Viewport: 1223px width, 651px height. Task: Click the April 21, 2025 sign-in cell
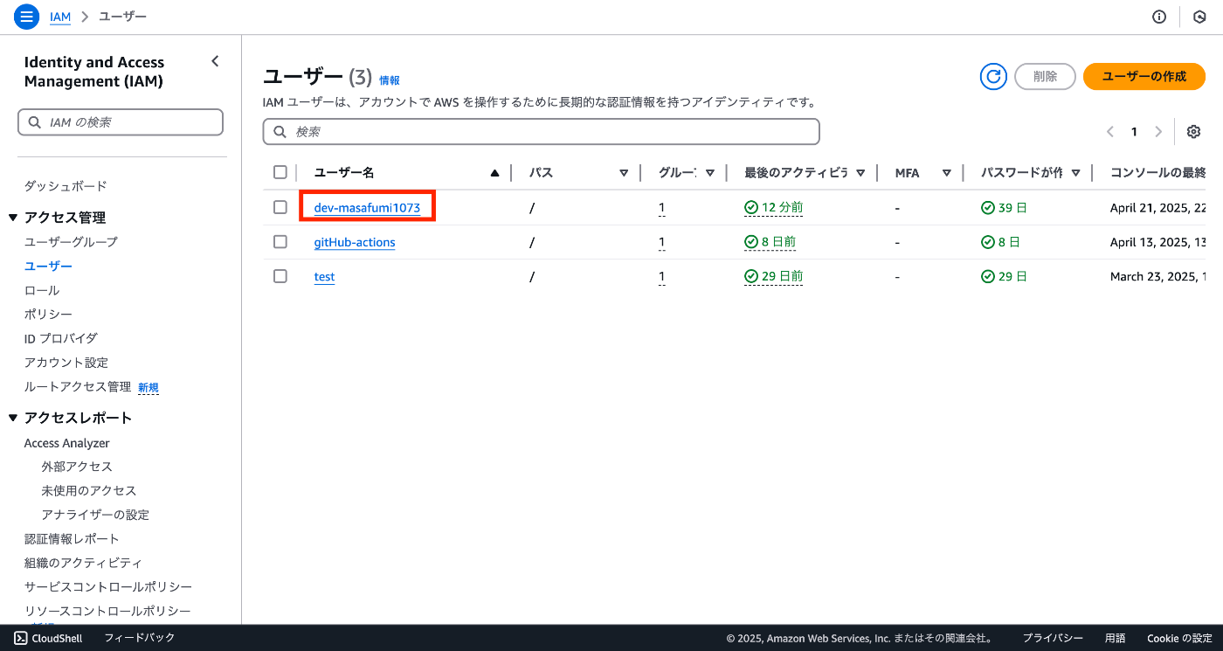point(1158,208)
